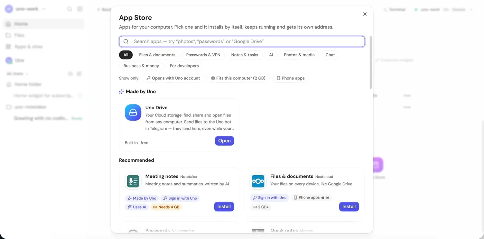Toggle the Phone apps filter
This screenshot has height=239, width=484.
click(290, 78)
